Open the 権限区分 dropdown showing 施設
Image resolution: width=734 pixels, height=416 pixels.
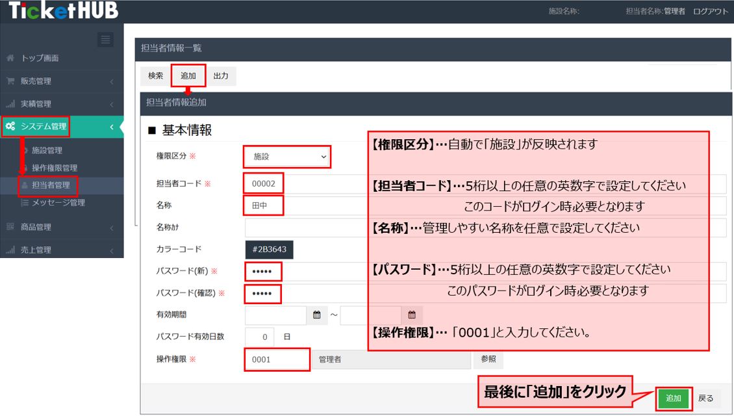[x=287, y=157]
